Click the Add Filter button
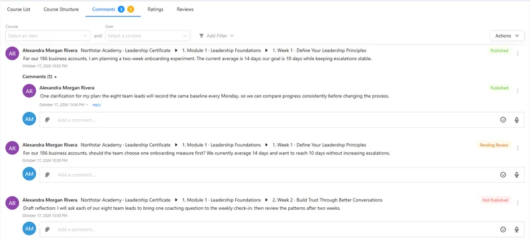Image resolution: width=530 pixels, height=241 pixels. tap(217, 36)
